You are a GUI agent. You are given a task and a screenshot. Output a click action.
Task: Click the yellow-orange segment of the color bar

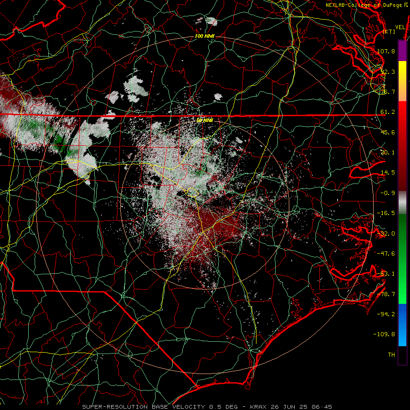(402, 81)
